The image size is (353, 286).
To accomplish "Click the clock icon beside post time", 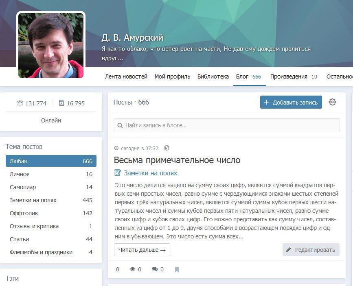I will [x=116, y=148].
